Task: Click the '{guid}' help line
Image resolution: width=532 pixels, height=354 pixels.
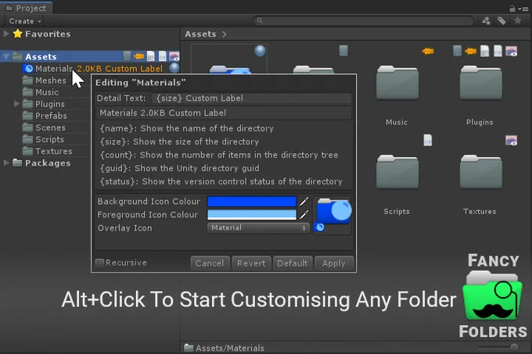Action: 179,168
